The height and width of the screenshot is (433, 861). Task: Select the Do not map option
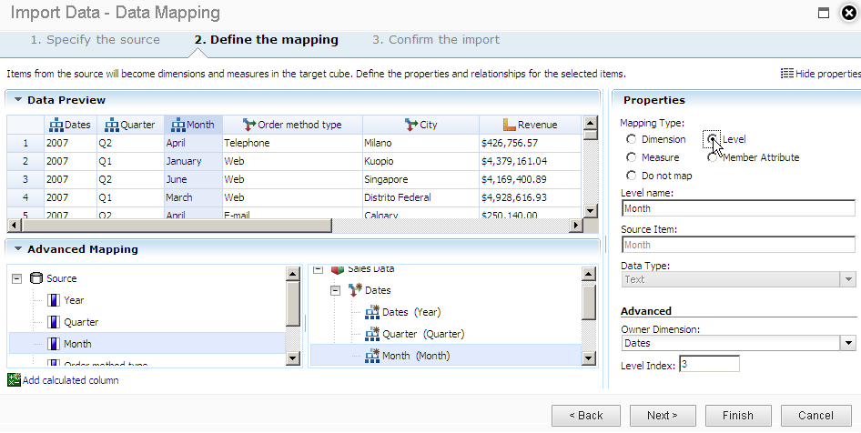(x=632, y=176)
